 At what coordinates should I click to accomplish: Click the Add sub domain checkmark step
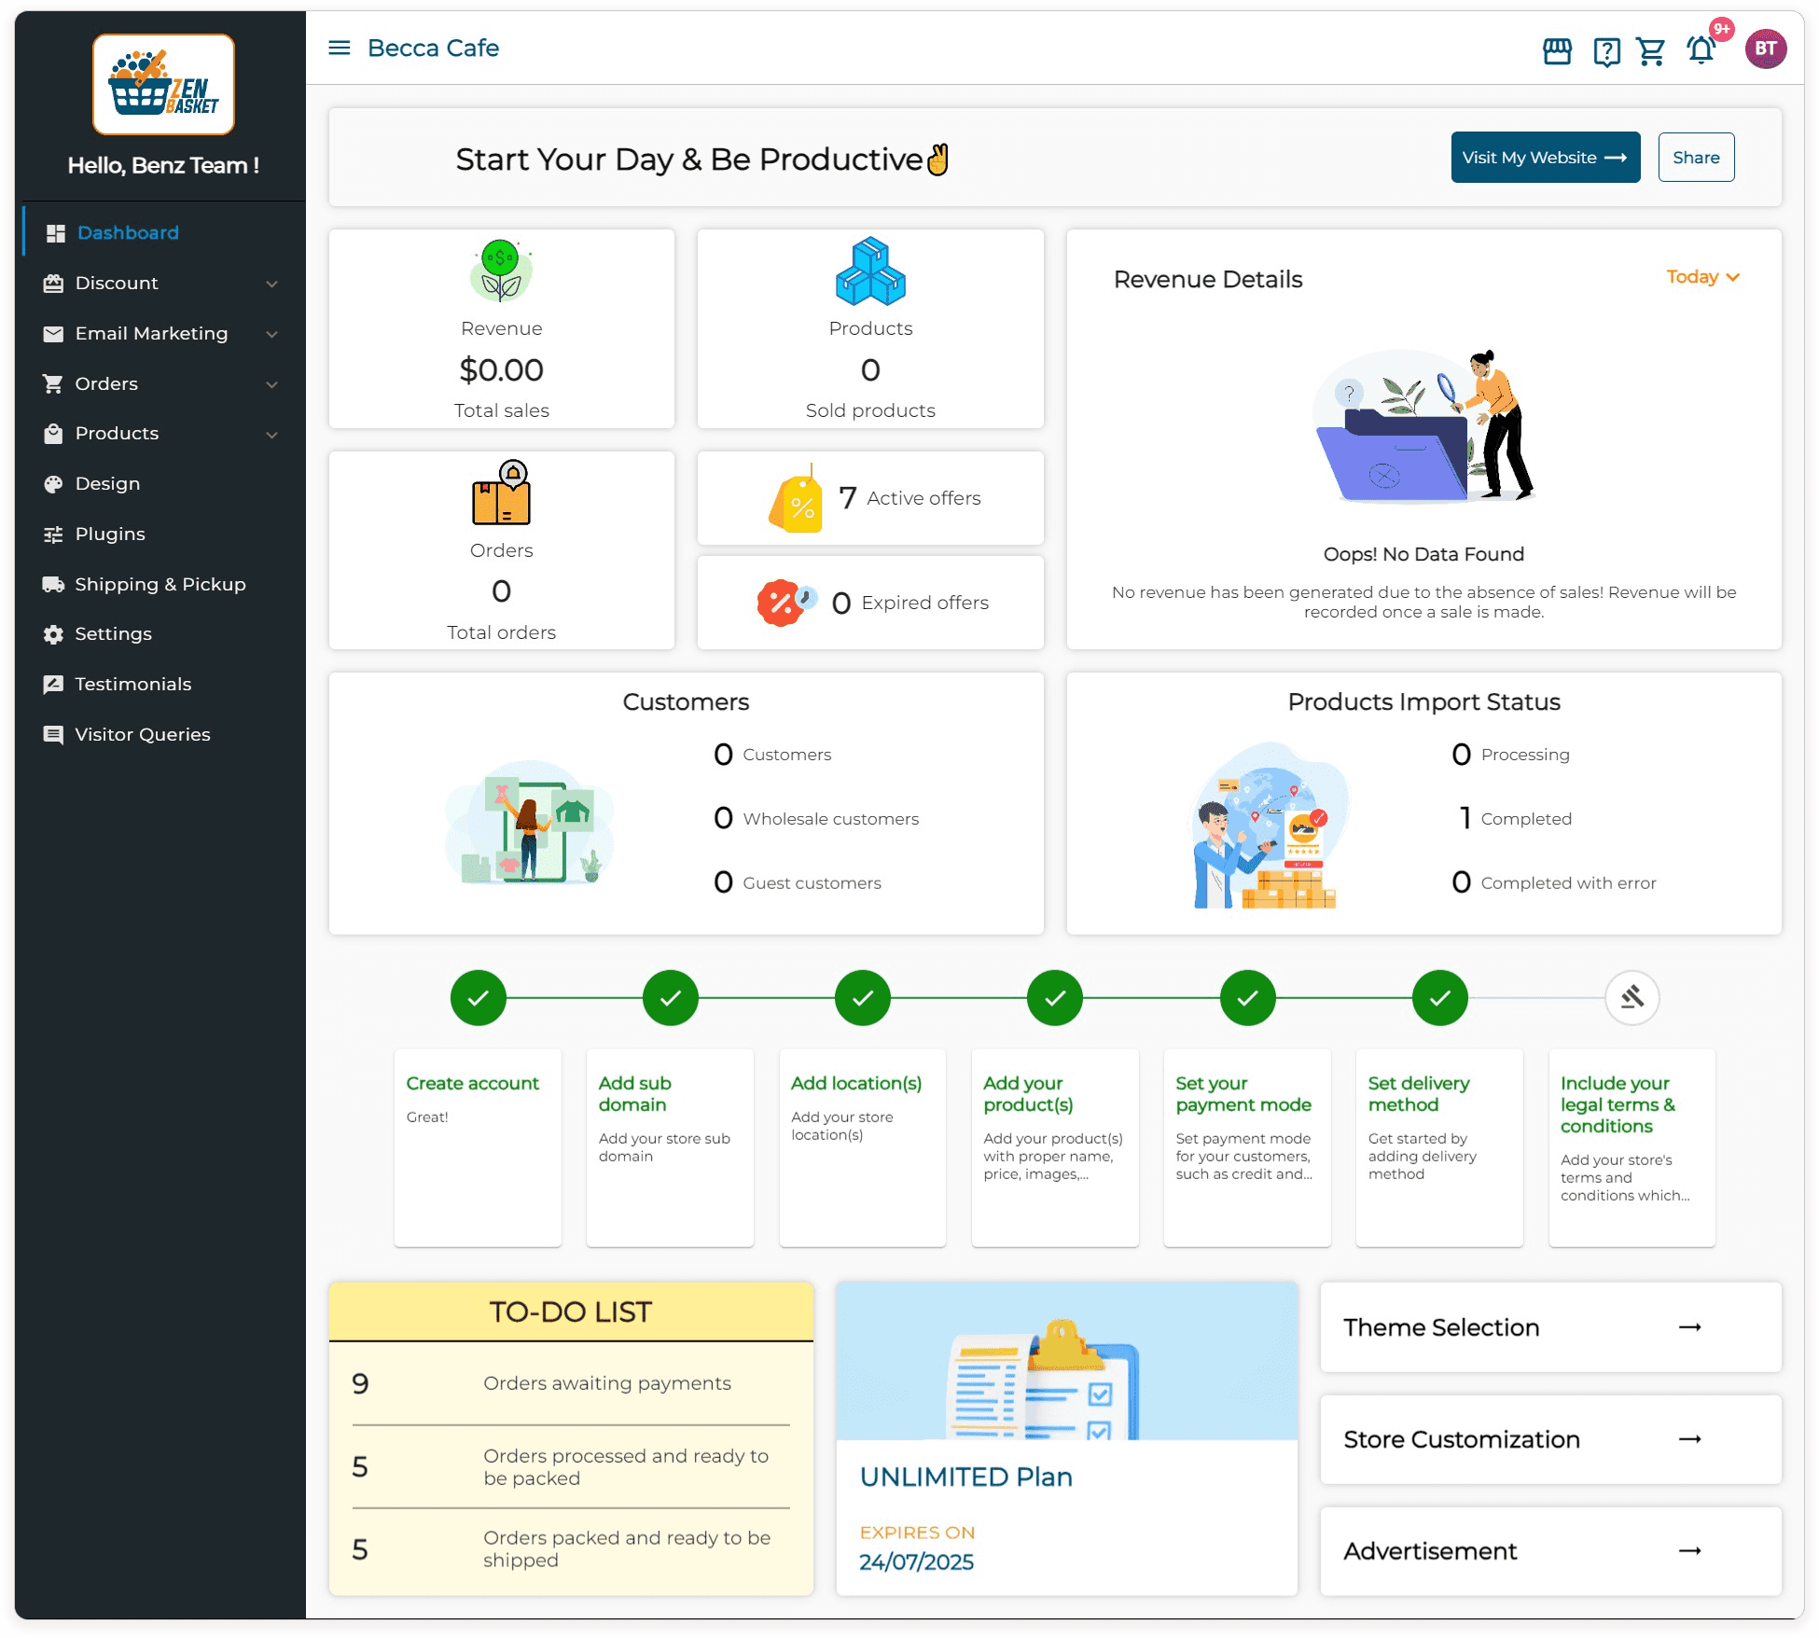(670, 997)
